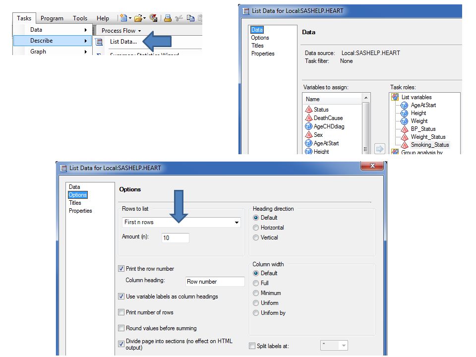Image resolution: width=476 pixels, height=357 pixels.
Task: Choose List Data... from the submenu
Action: tap(123, 42)
